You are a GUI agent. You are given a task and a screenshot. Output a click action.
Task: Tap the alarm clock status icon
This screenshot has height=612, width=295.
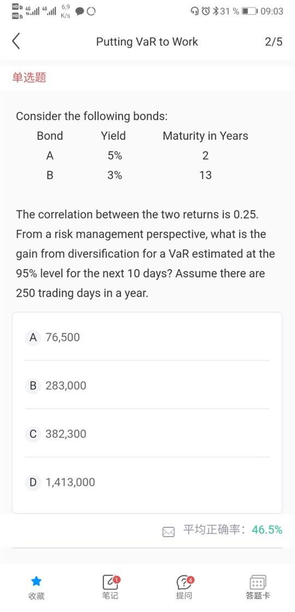point(206,11)
